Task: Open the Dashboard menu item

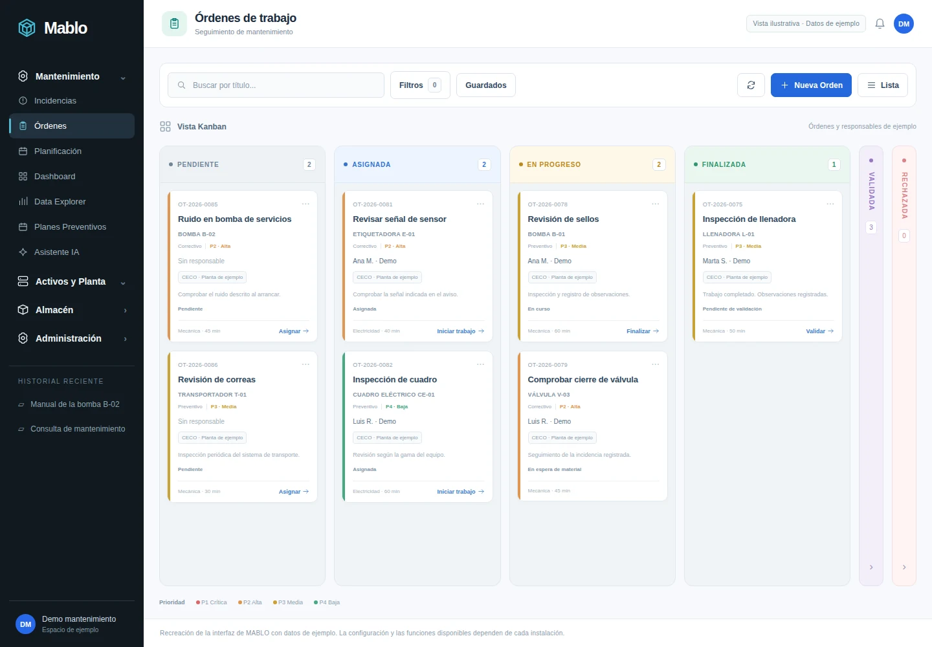Action: (72, 177)
